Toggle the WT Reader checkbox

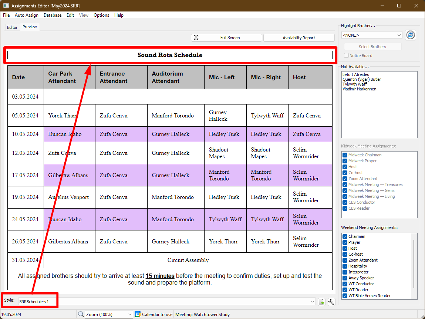(x=345, y=290)
